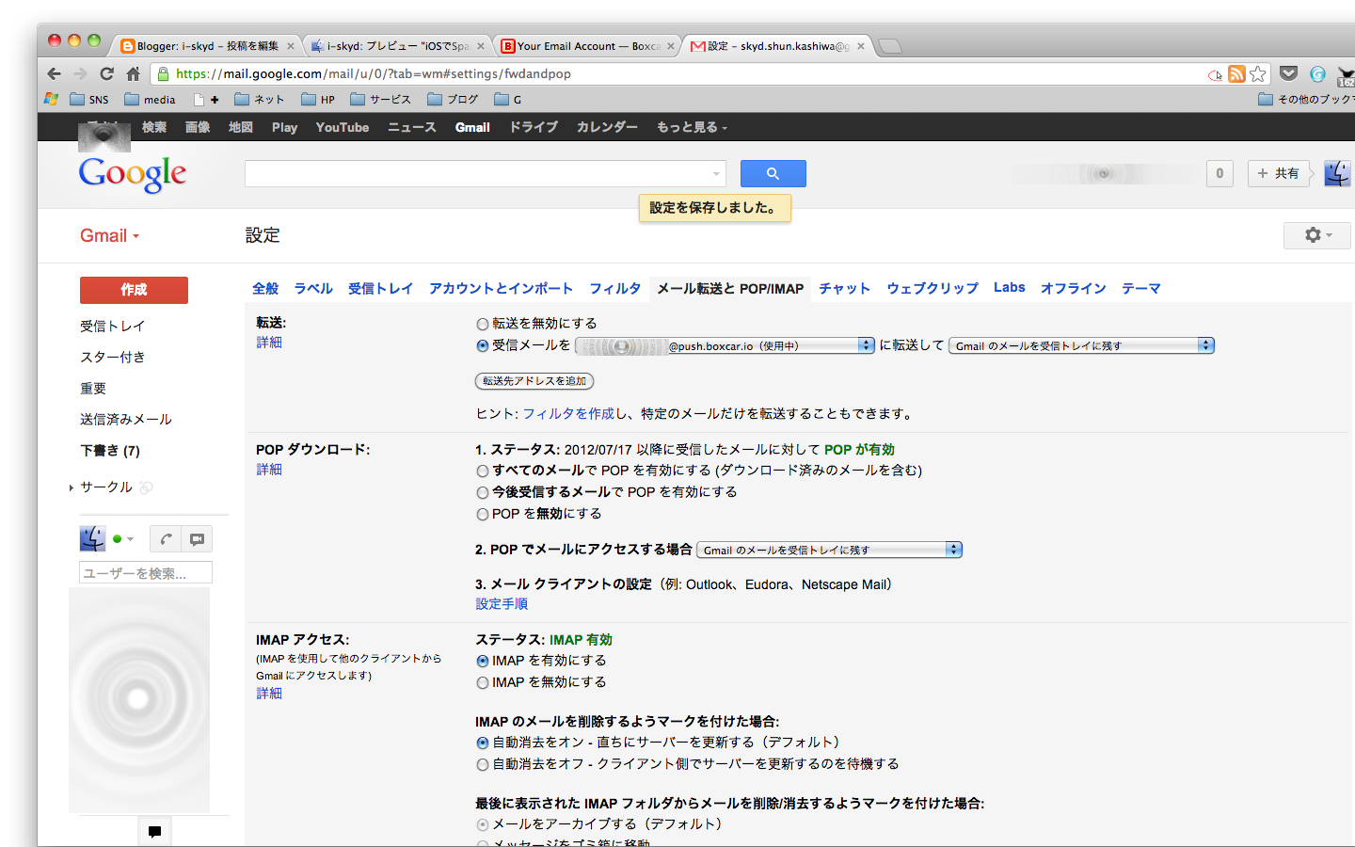Open the push.boxcar.io forwarding address dropdown
Viewport: 1355px width, 847px height.
point(725,345)
